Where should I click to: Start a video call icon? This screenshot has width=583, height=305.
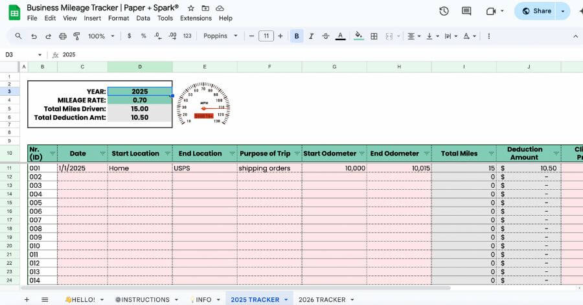tap(491, 11)
